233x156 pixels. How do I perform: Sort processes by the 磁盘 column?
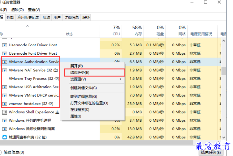155,31
